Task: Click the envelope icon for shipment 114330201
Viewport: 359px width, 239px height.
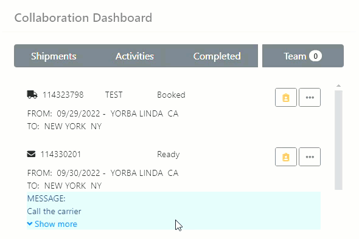Action: (x=31, y=154)
